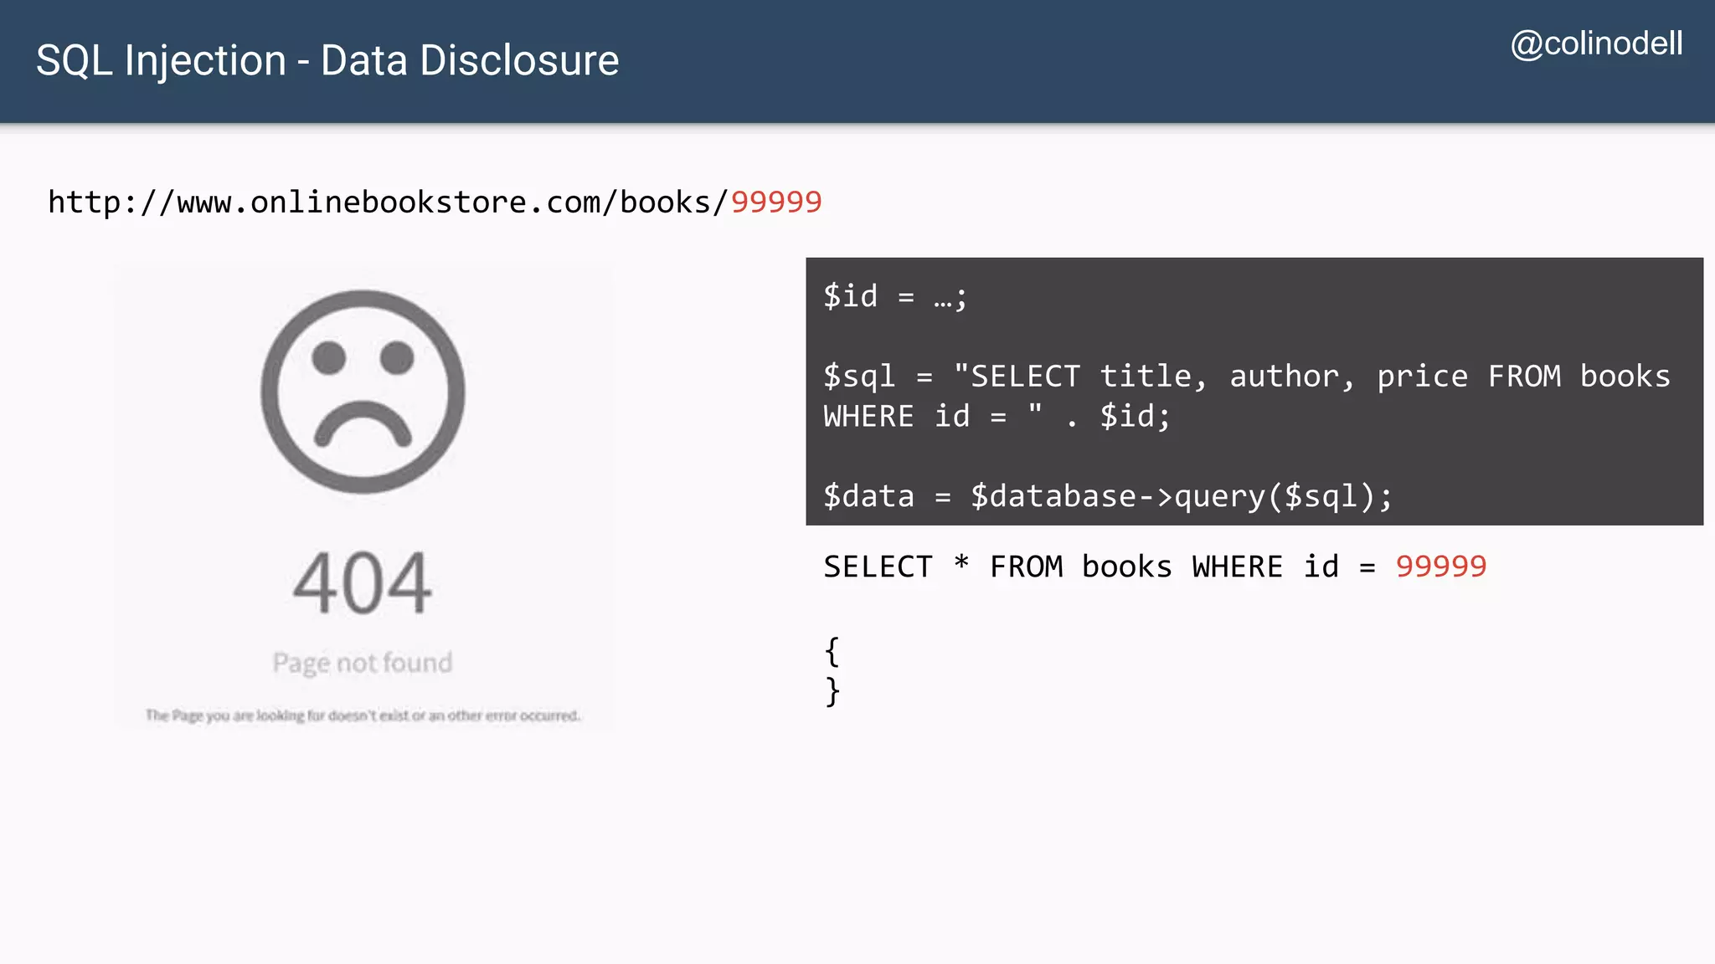1715x964 pixels.
Task: Click the small 'The Page you are looking for' message
Action: pyautogui.click(x=363, y=715)
